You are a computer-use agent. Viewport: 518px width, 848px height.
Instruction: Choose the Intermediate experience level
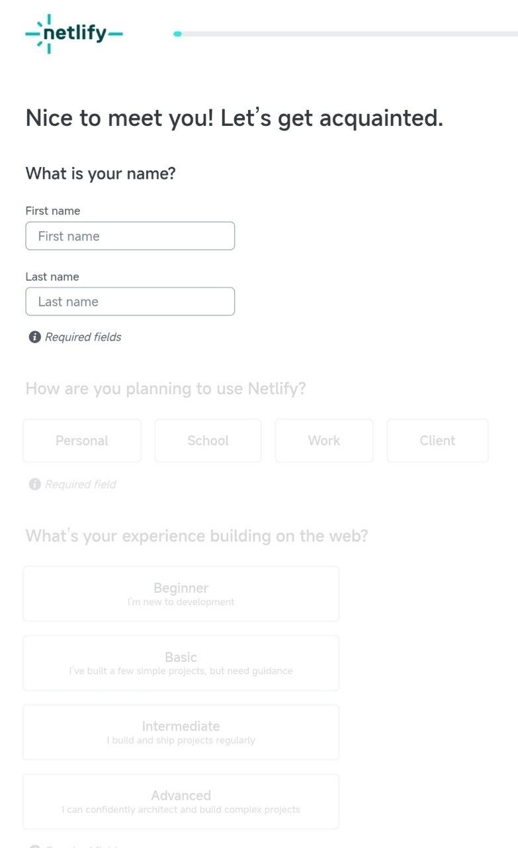click(181, 731)
